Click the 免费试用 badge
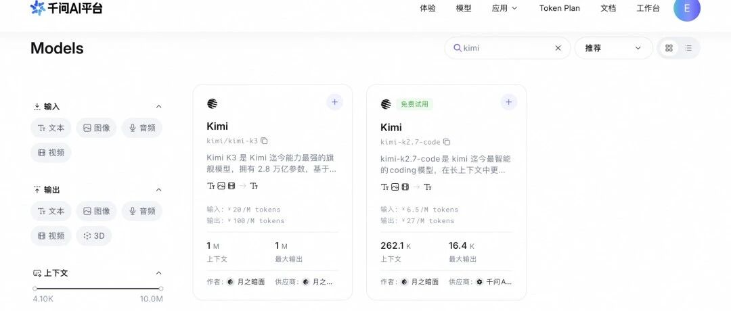Image resolution: width=731 pixels, height=311 pixels. tap(414, 104)
